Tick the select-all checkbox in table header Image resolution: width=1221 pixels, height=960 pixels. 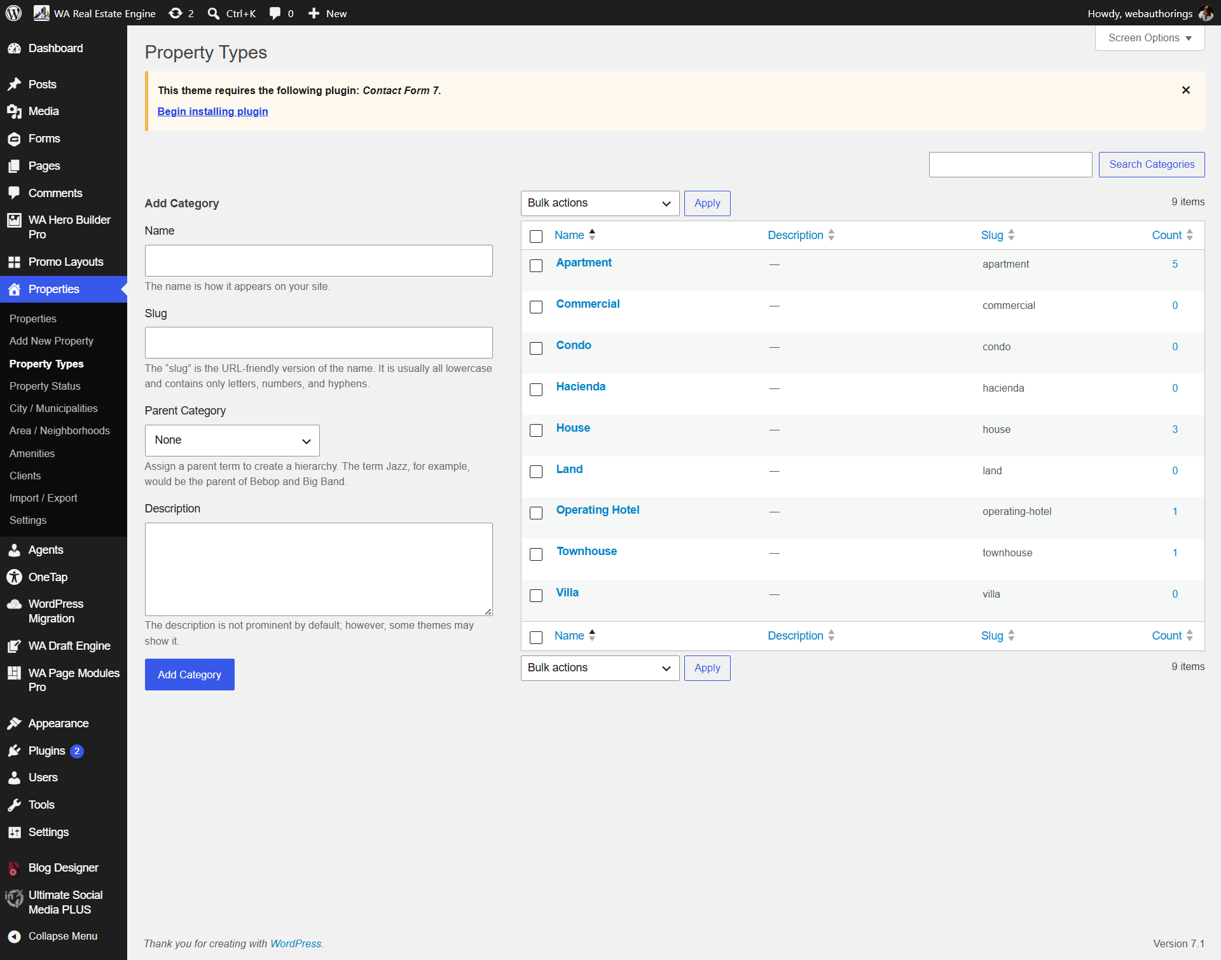pos(536,237)
